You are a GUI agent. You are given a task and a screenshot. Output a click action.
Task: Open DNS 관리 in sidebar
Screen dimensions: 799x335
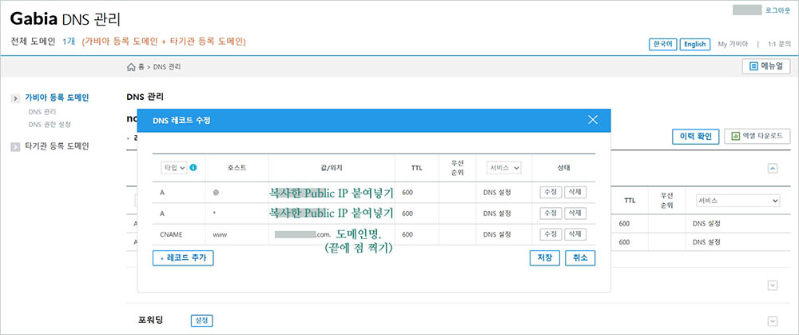[42, 112]
